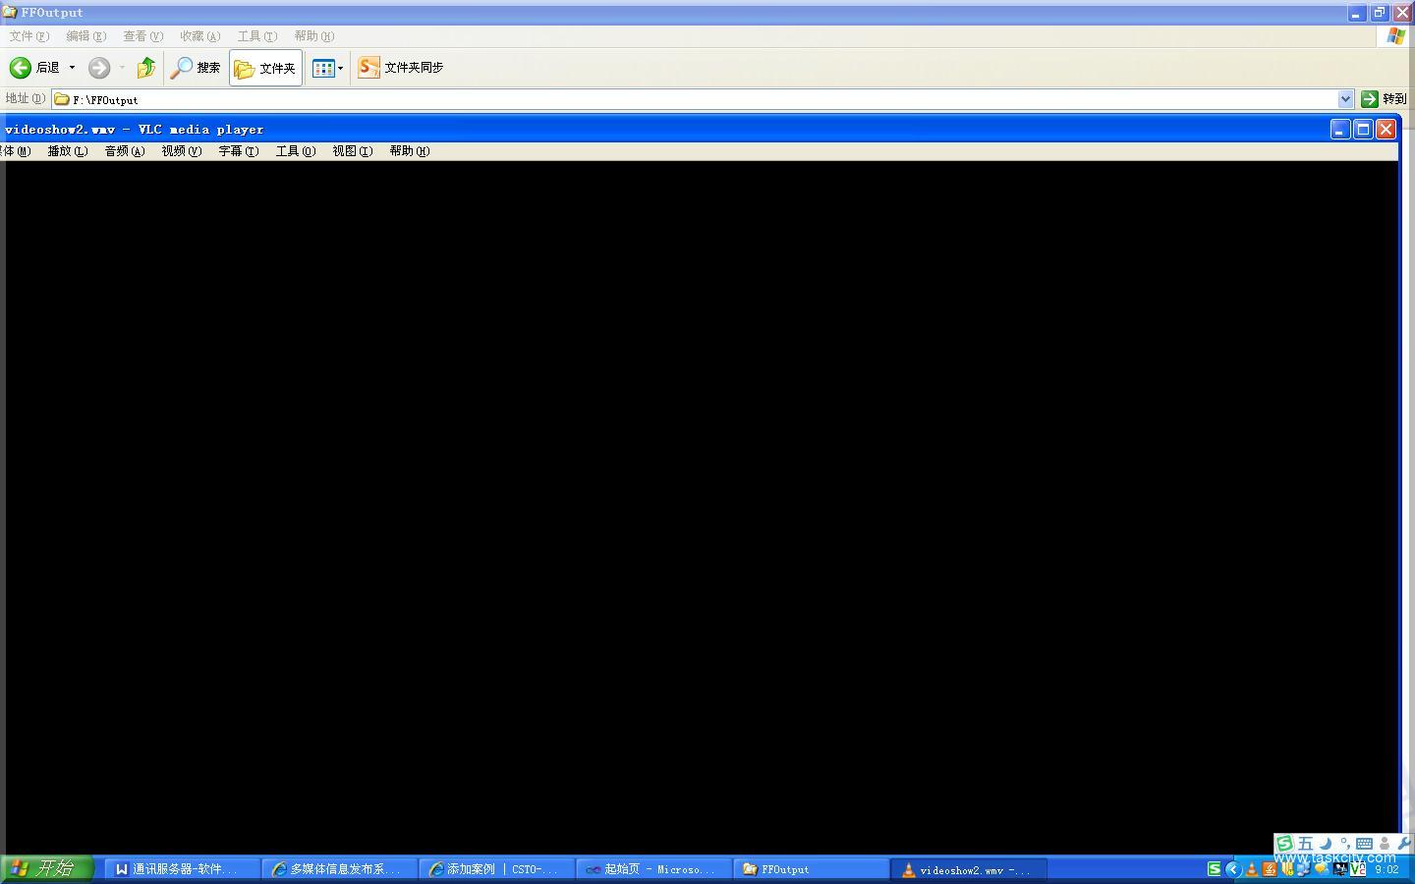
Task: Open Explorer's 文件(F) menu
Action: pyautogui.click(x=28, y=36)
